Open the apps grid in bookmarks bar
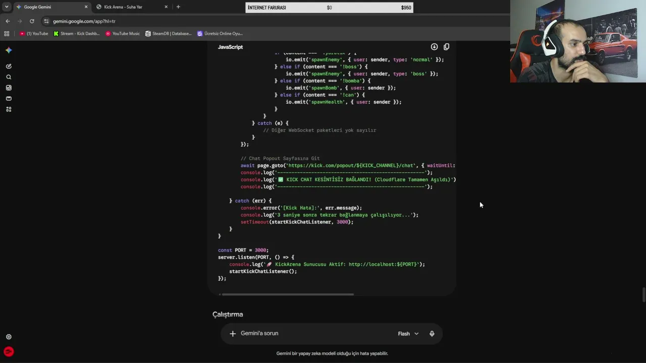Screen dimensions: 646x363 (x=7, y=34)
